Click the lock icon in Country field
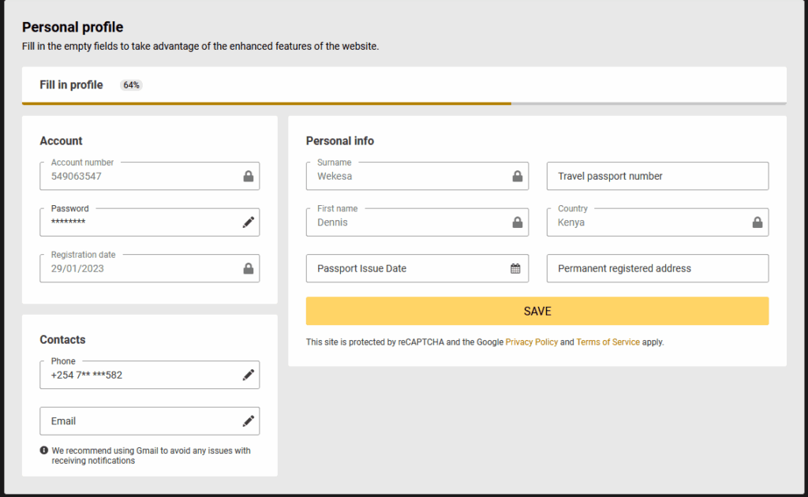This screenshot has width=808, height=497. coord(757,222)
